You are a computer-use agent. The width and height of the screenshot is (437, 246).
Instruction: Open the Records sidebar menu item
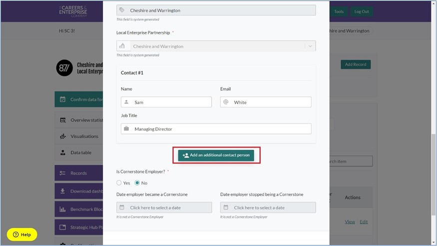click(x=78, y=173)
